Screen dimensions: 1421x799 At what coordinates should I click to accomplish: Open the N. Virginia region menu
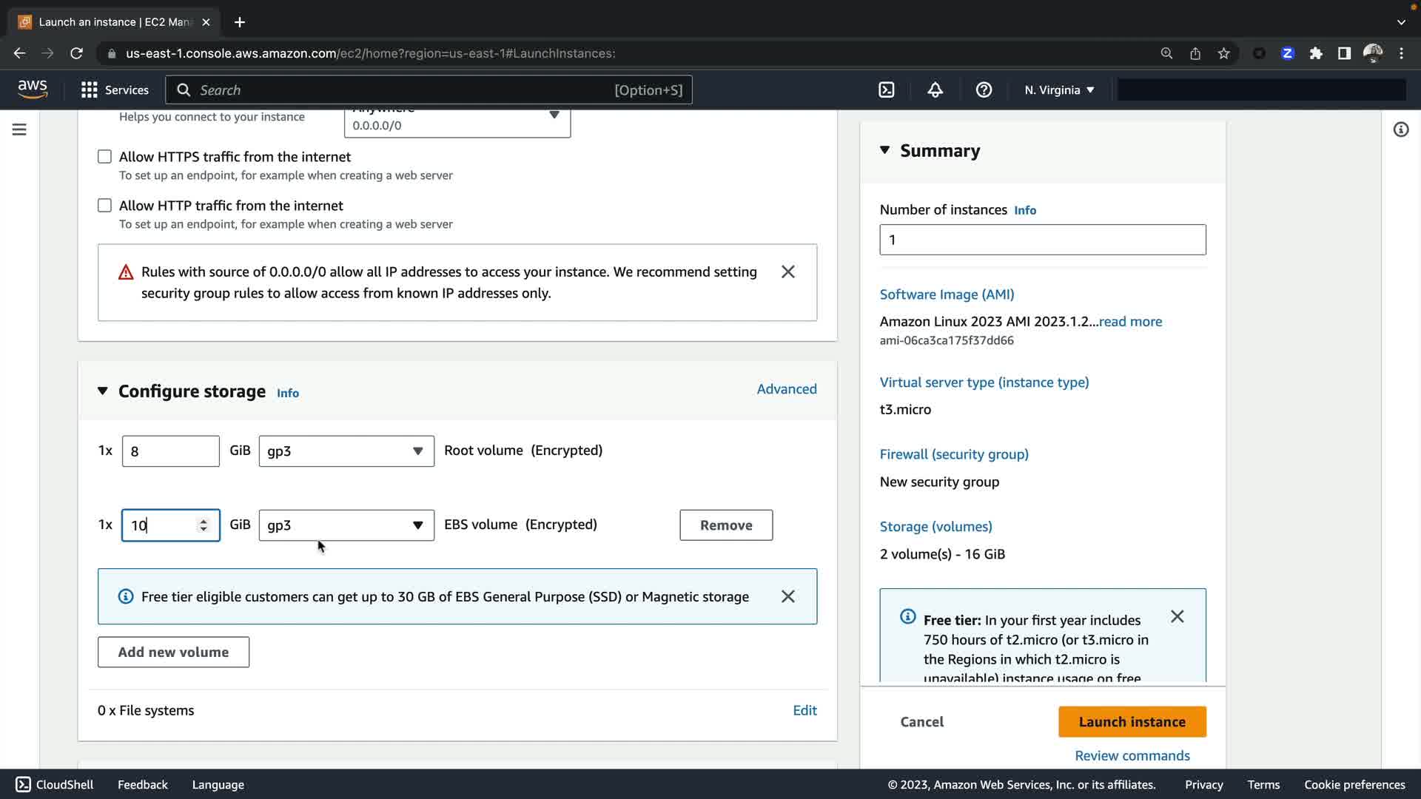1058,90
